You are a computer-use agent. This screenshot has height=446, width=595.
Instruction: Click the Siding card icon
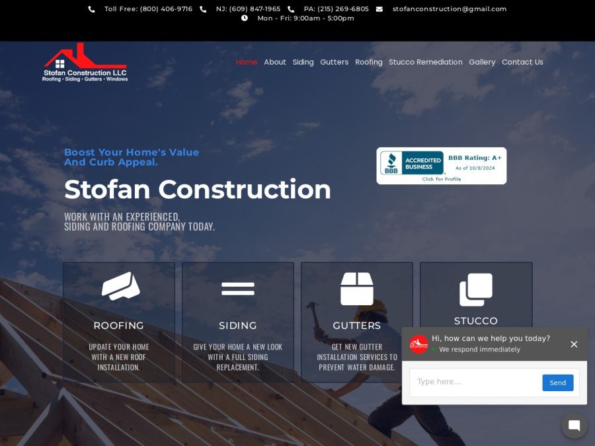click(238, 289)
